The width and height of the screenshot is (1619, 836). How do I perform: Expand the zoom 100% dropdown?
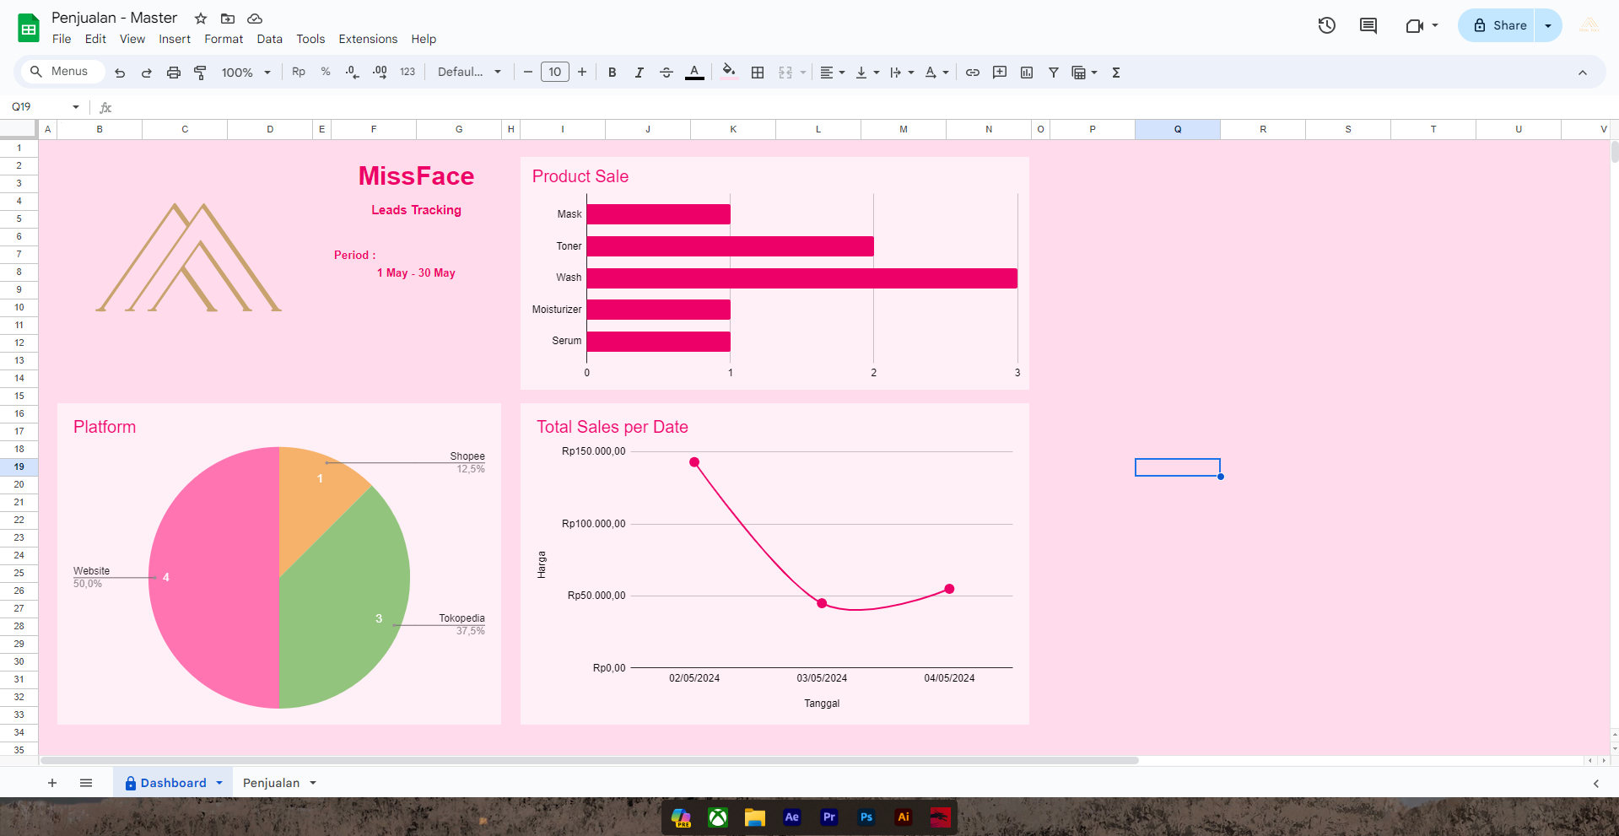(x=246, y=73)
